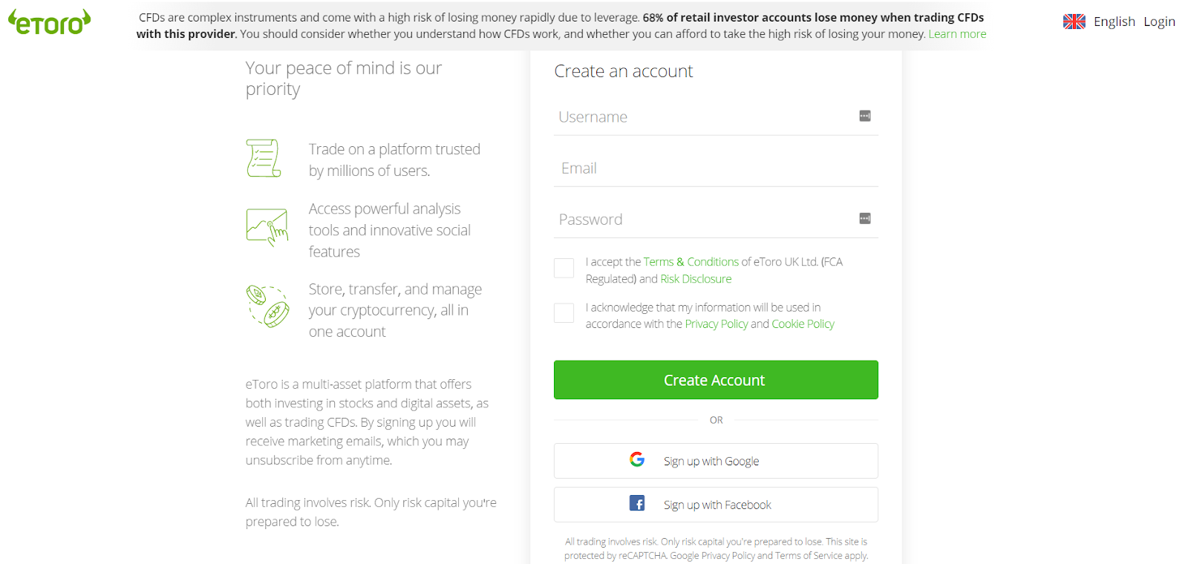Open the Cookie Policy link

[803, 324]
